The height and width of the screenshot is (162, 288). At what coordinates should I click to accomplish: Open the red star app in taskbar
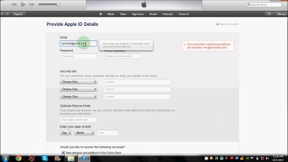tap(31, 158)
